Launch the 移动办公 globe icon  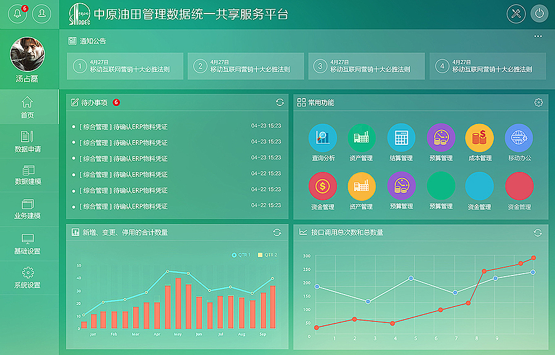[x=519, y=137]
